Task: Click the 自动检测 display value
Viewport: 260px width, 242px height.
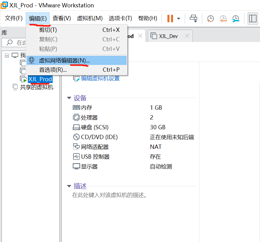Action: tap(161, 166)
